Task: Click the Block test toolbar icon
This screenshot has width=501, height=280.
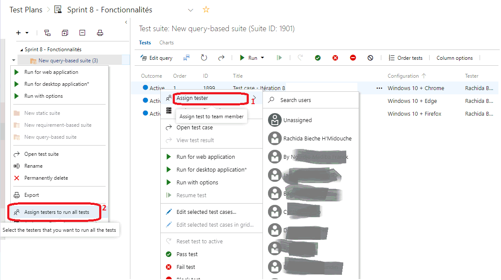Action: click(353, 58)
